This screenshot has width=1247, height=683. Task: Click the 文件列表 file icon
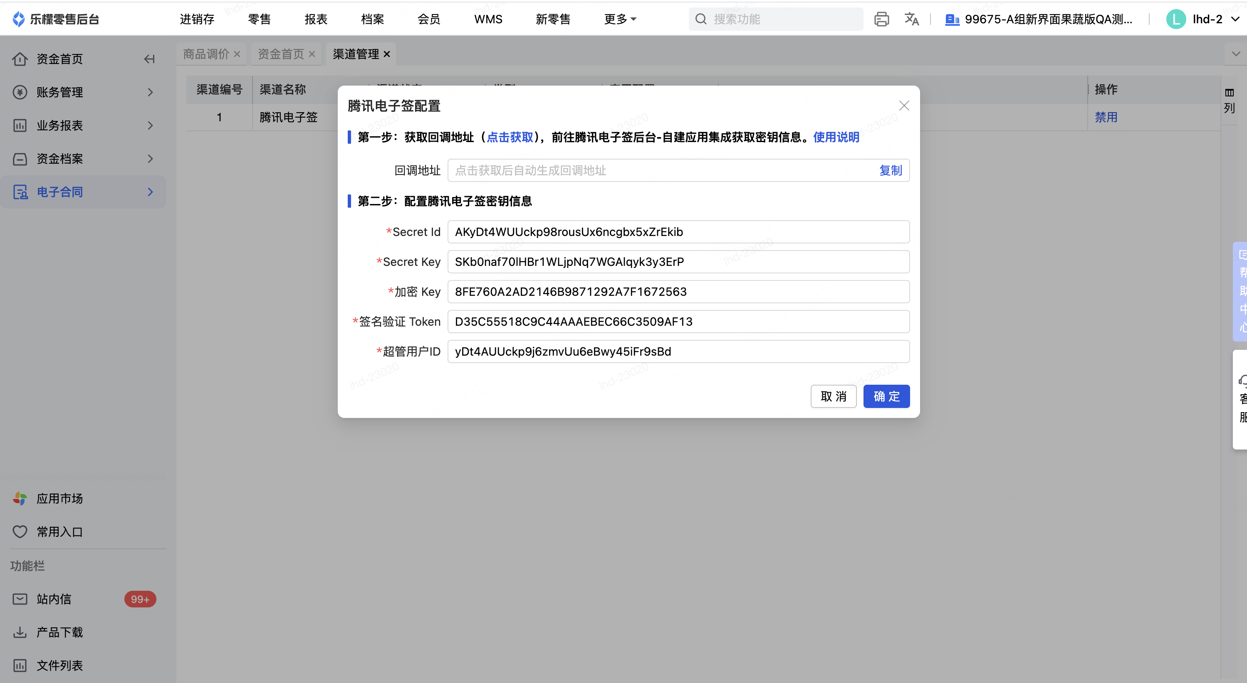20,666
